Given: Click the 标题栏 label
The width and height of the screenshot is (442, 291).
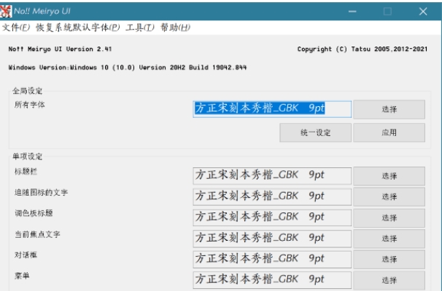Looking at the screenshot, I should pos(26,171).
